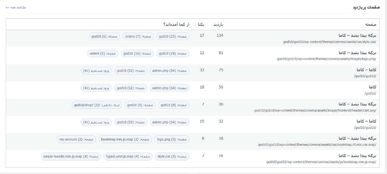The width and height of the screenshot is (387, 174).
Task: Click the visits value '81'
Action: coord(221,53)
